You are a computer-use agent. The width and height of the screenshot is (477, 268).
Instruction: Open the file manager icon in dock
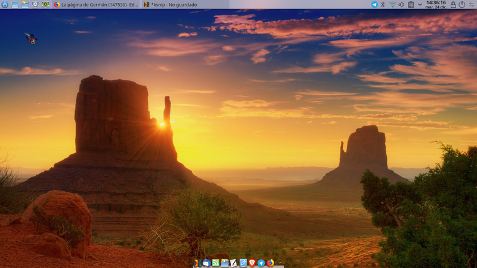point(225,263)
